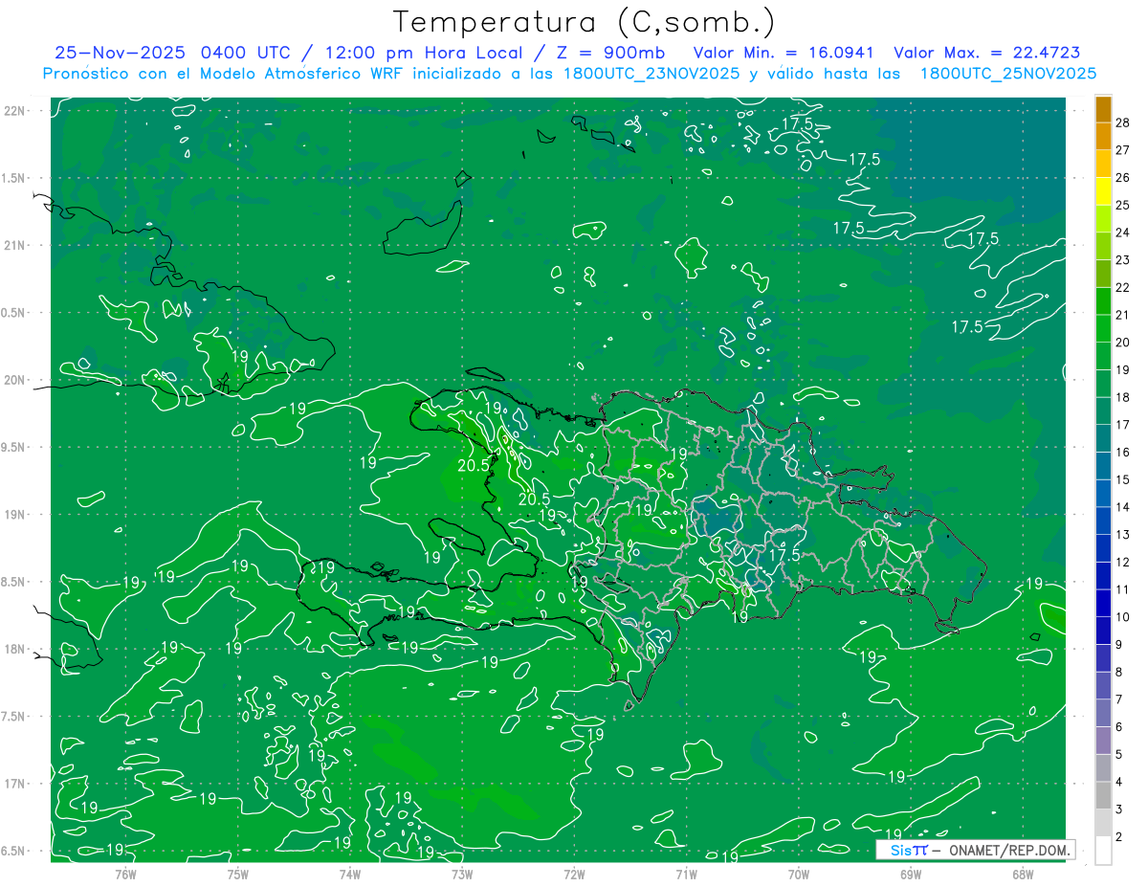
Task: Select the "1800UTC_23NOV2025" initialization time
Action: click(650, 73)
